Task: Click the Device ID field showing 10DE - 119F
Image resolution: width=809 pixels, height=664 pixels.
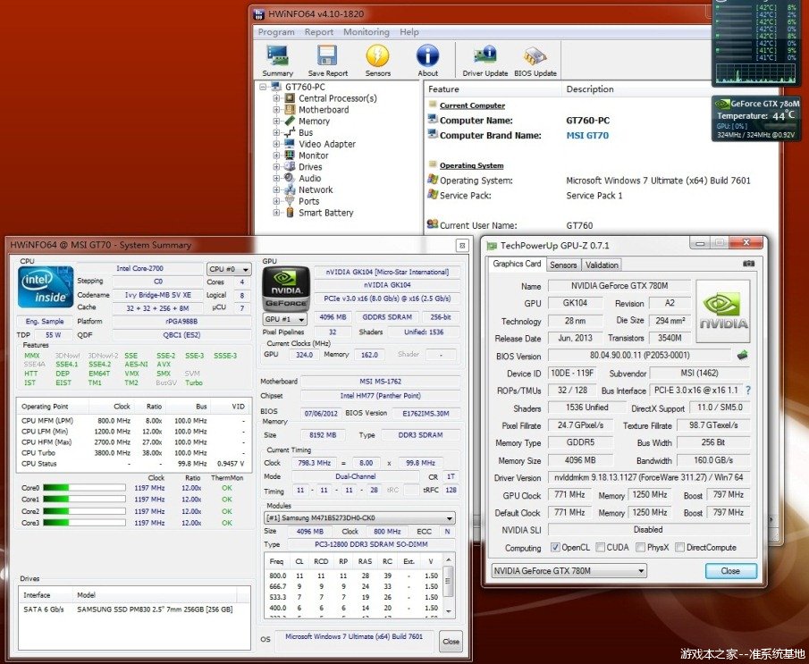Action: coord(572,373)
